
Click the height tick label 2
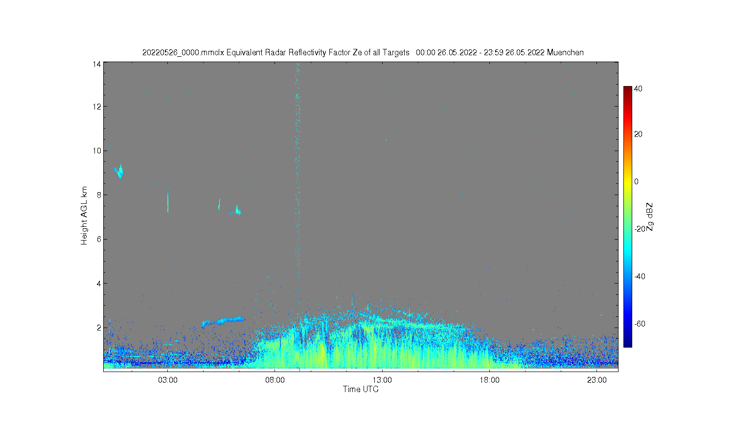pyautogui.click(x=99, y=328)
